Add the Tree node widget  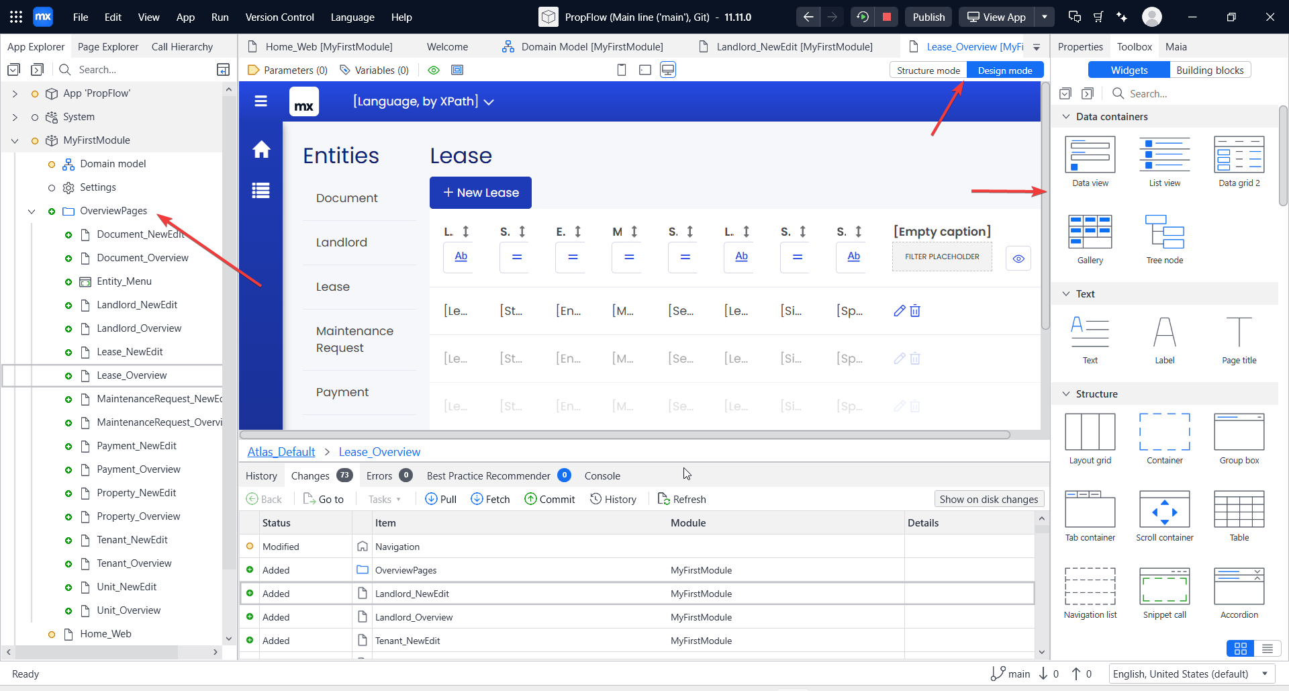[x=1165, y=239]
